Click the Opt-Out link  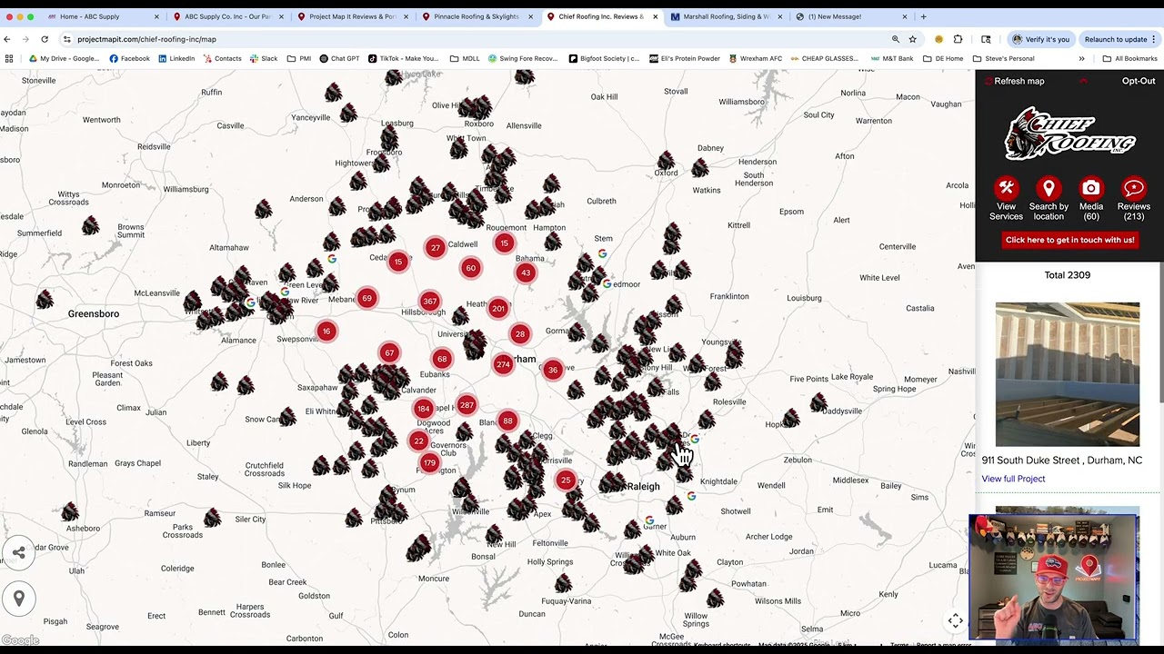tap(1138, 81)
